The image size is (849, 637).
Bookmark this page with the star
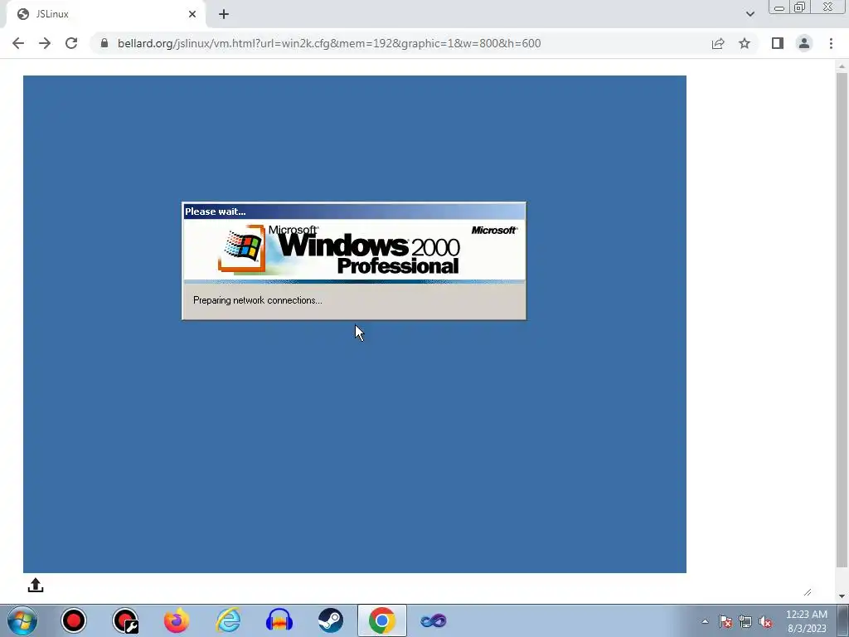pyautogui.click(x=745, y=43)
